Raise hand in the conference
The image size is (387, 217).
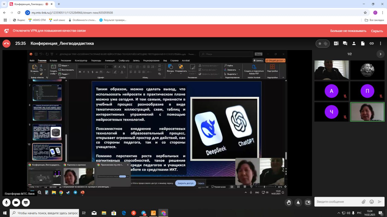(x=289, y=203)
